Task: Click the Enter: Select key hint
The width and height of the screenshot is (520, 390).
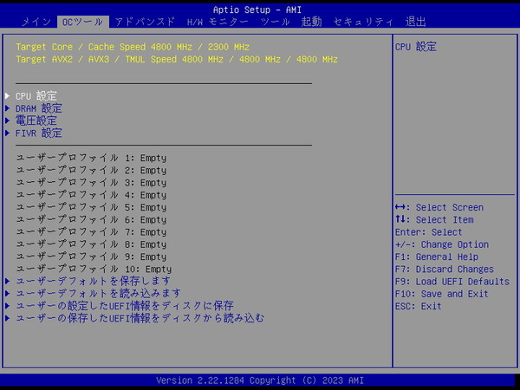Action: click(428, 231)
